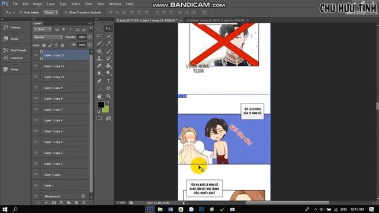
Task: Select the Pen tool
Action: [x=99, y=81]
